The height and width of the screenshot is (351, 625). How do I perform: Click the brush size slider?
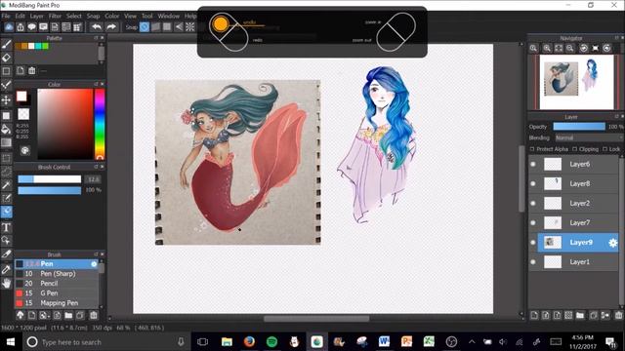point(50,179)
